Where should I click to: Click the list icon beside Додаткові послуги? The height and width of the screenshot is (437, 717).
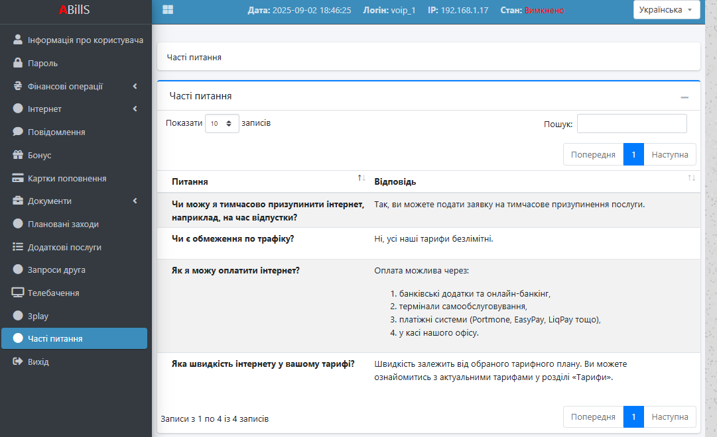18,246
